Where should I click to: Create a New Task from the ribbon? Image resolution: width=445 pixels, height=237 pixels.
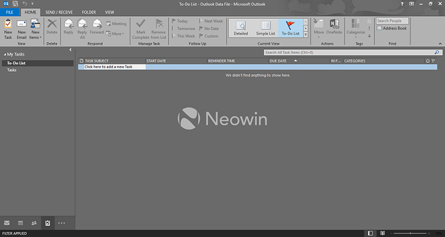[x=8, y=29]
